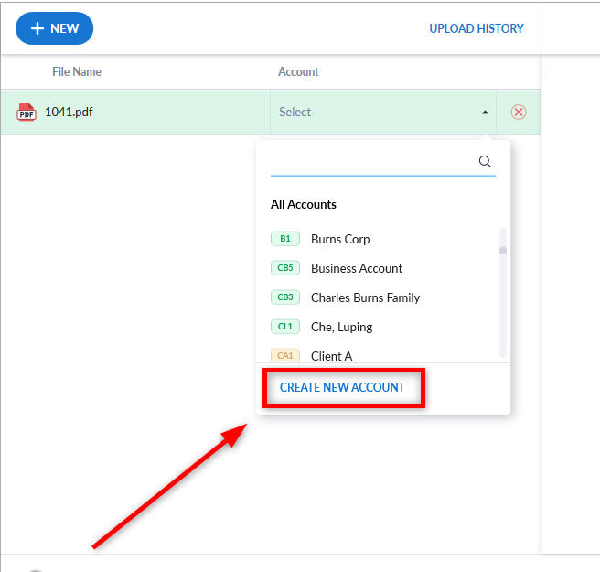
Task: Click the CB3 account badge
Action: (x=285, y=297)
